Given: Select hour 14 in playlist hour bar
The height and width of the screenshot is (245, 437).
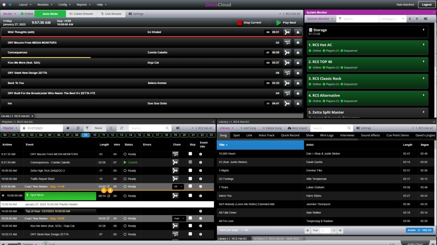Looking at the screenshot, I should 130,135.
